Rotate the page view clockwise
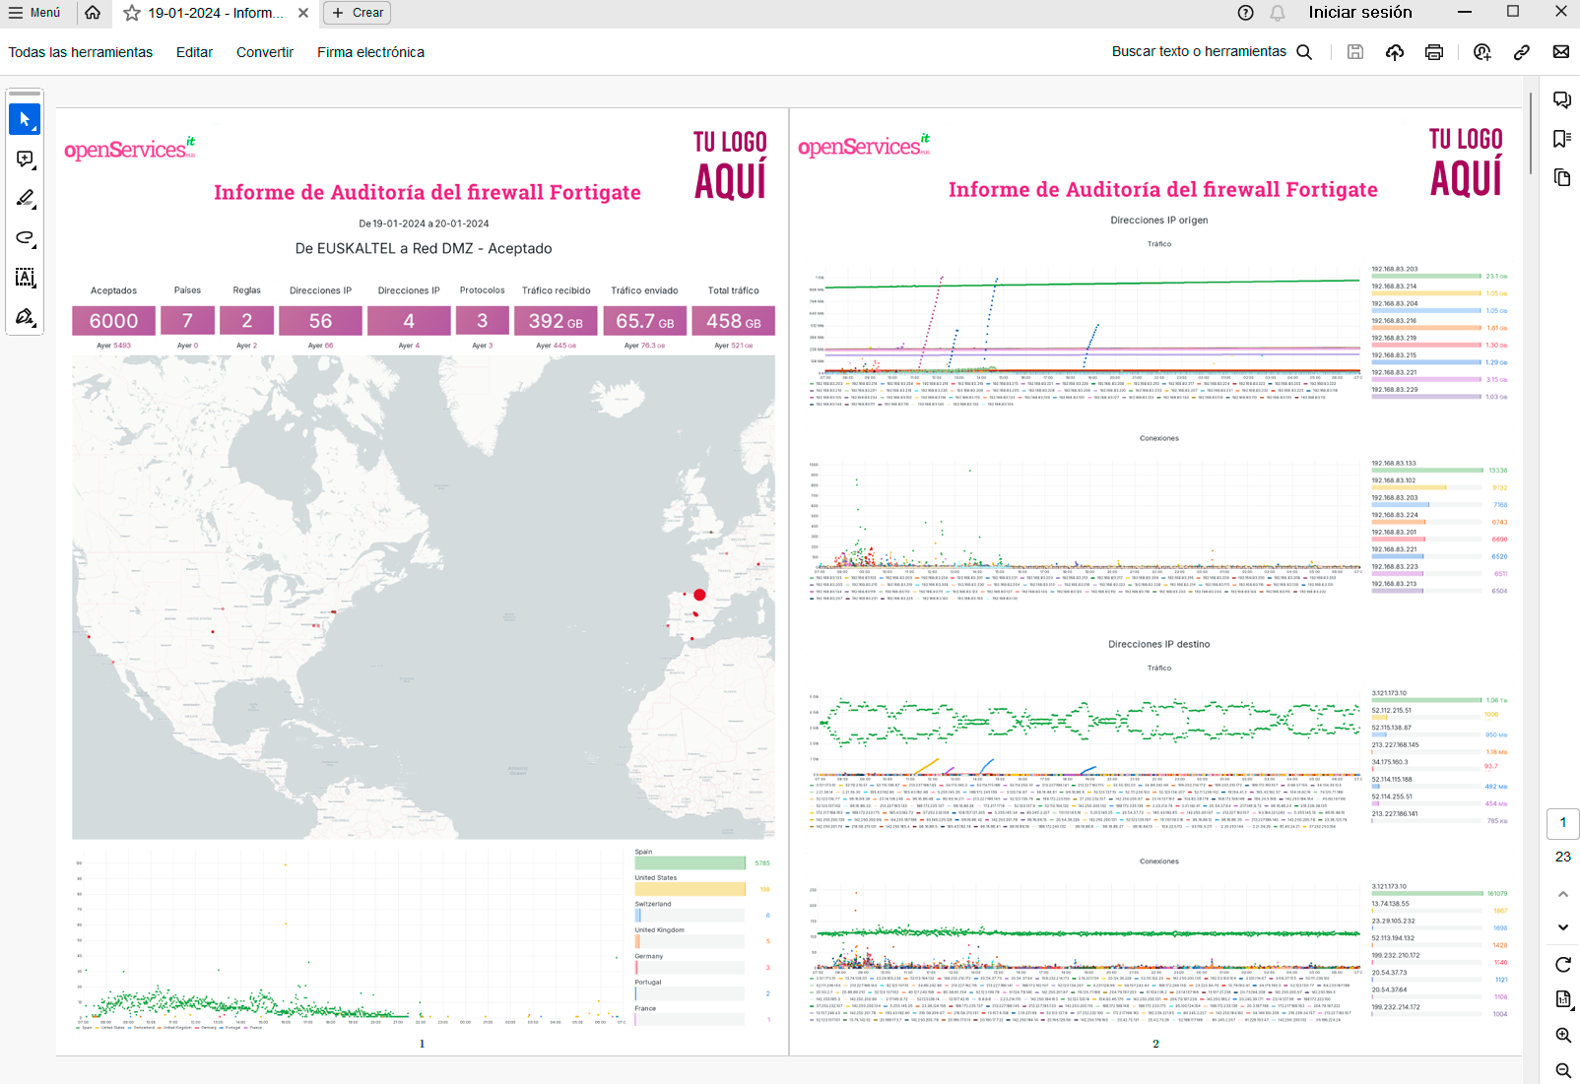Image resolution: width=1580 pixels, height=1084 pixels. [1563, 965]
